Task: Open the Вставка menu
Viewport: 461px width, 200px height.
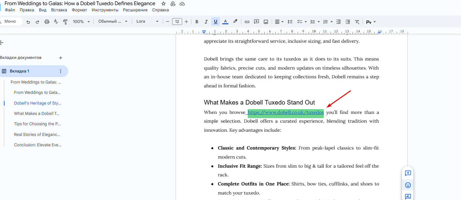Action: 59,10
